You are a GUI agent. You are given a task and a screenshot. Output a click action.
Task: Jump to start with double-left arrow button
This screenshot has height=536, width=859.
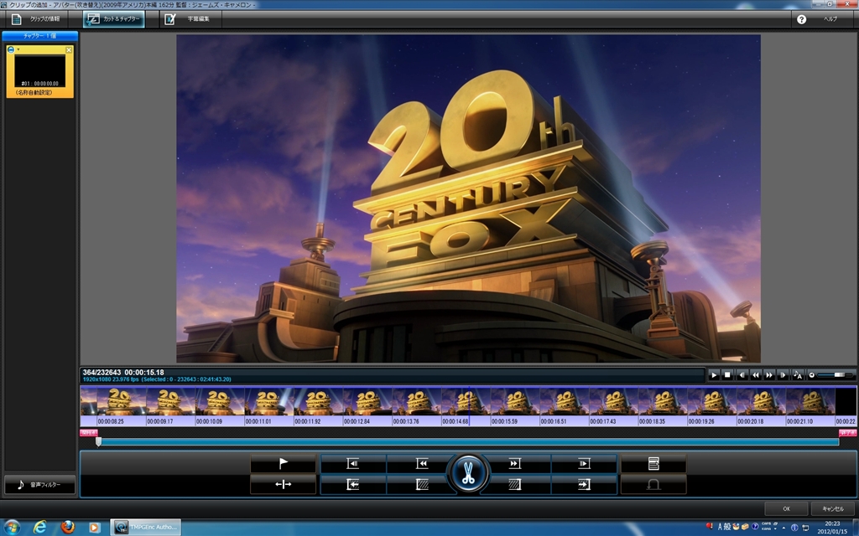coord(422,464)
